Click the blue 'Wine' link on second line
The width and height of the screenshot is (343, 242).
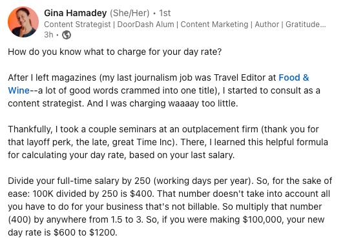[x=19, y=90]
